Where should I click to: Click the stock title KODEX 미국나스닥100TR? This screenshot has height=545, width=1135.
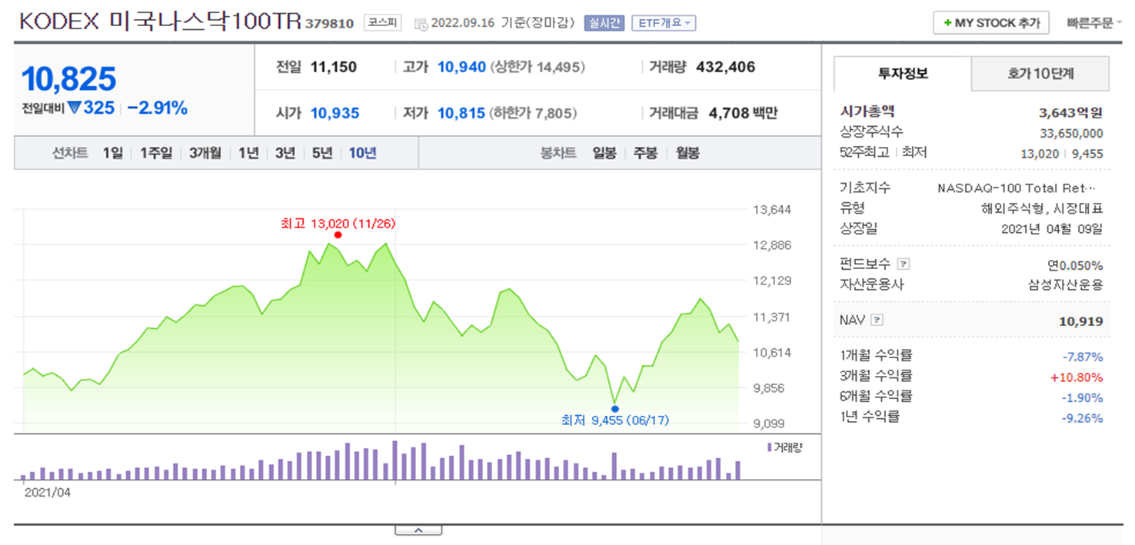click(x=160, y=22)
